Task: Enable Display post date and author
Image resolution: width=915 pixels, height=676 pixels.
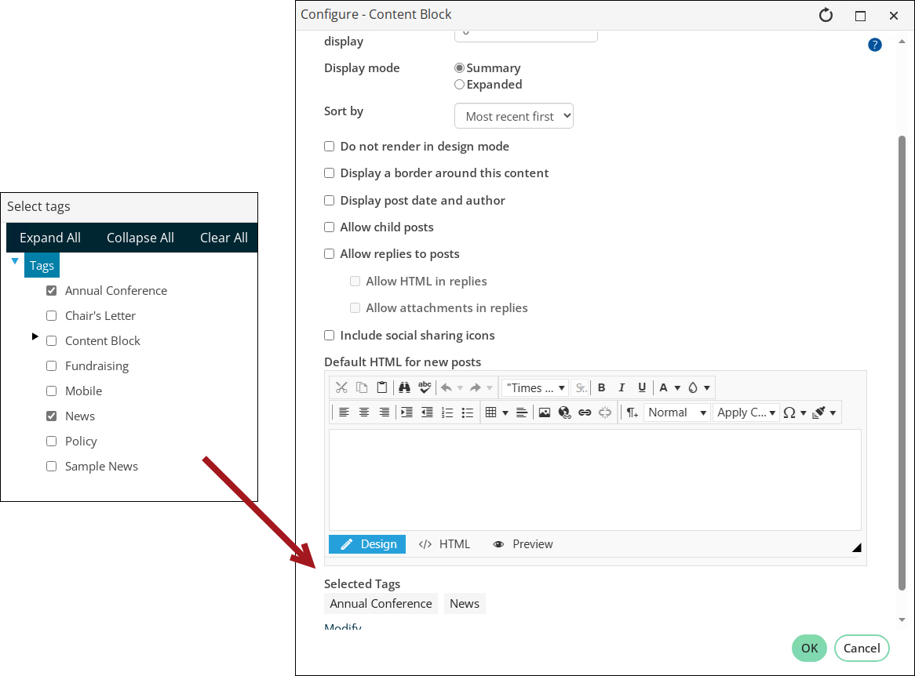Action: 329,200
